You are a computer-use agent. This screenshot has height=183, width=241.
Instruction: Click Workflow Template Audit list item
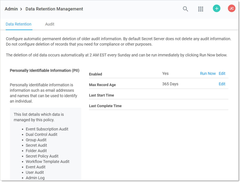click(48, 162)
